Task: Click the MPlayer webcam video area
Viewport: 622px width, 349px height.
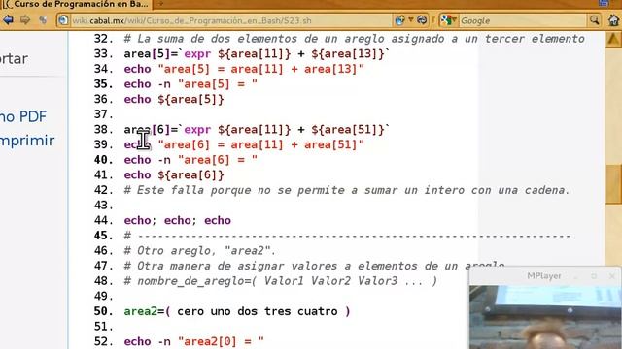Action: (545, 317)
